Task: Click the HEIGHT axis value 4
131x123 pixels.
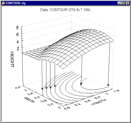Action: (x=18, y=42)
